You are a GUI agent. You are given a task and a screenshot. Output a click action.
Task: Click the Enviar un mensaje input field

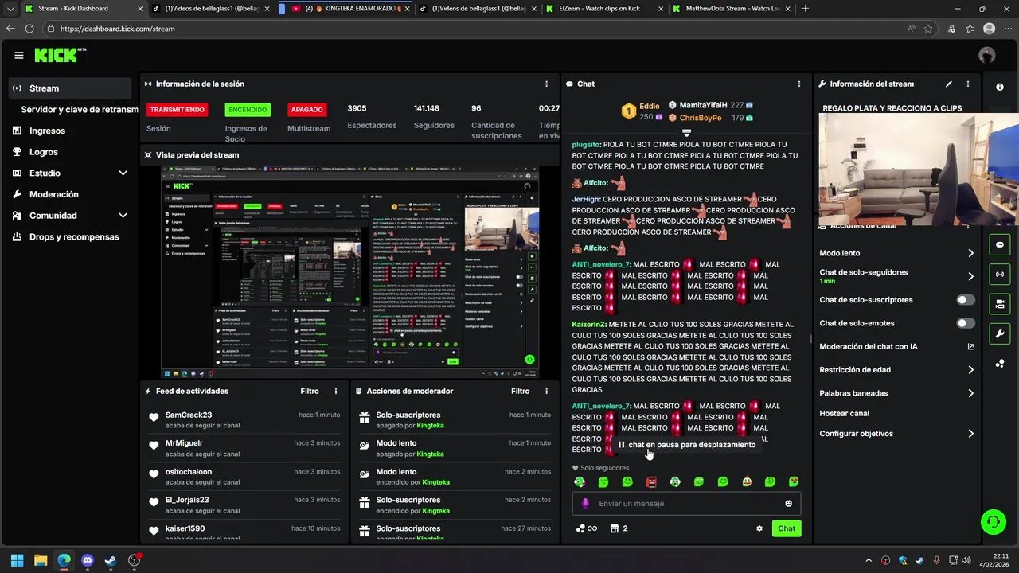click(x=686, y=504)
